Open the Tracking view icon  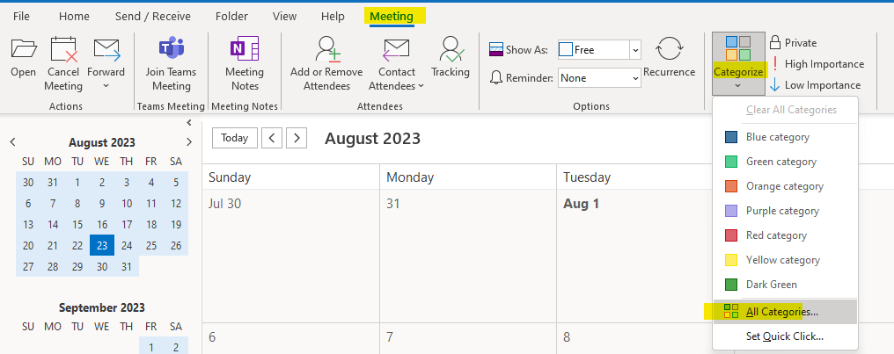(451, 49)
